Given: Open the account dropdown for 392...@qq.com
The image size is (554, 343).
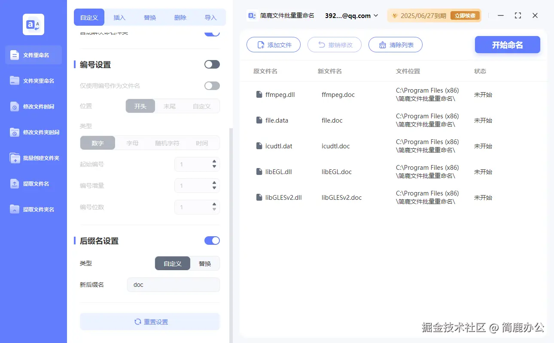Looking at the screenshot, I should point(352,15).
